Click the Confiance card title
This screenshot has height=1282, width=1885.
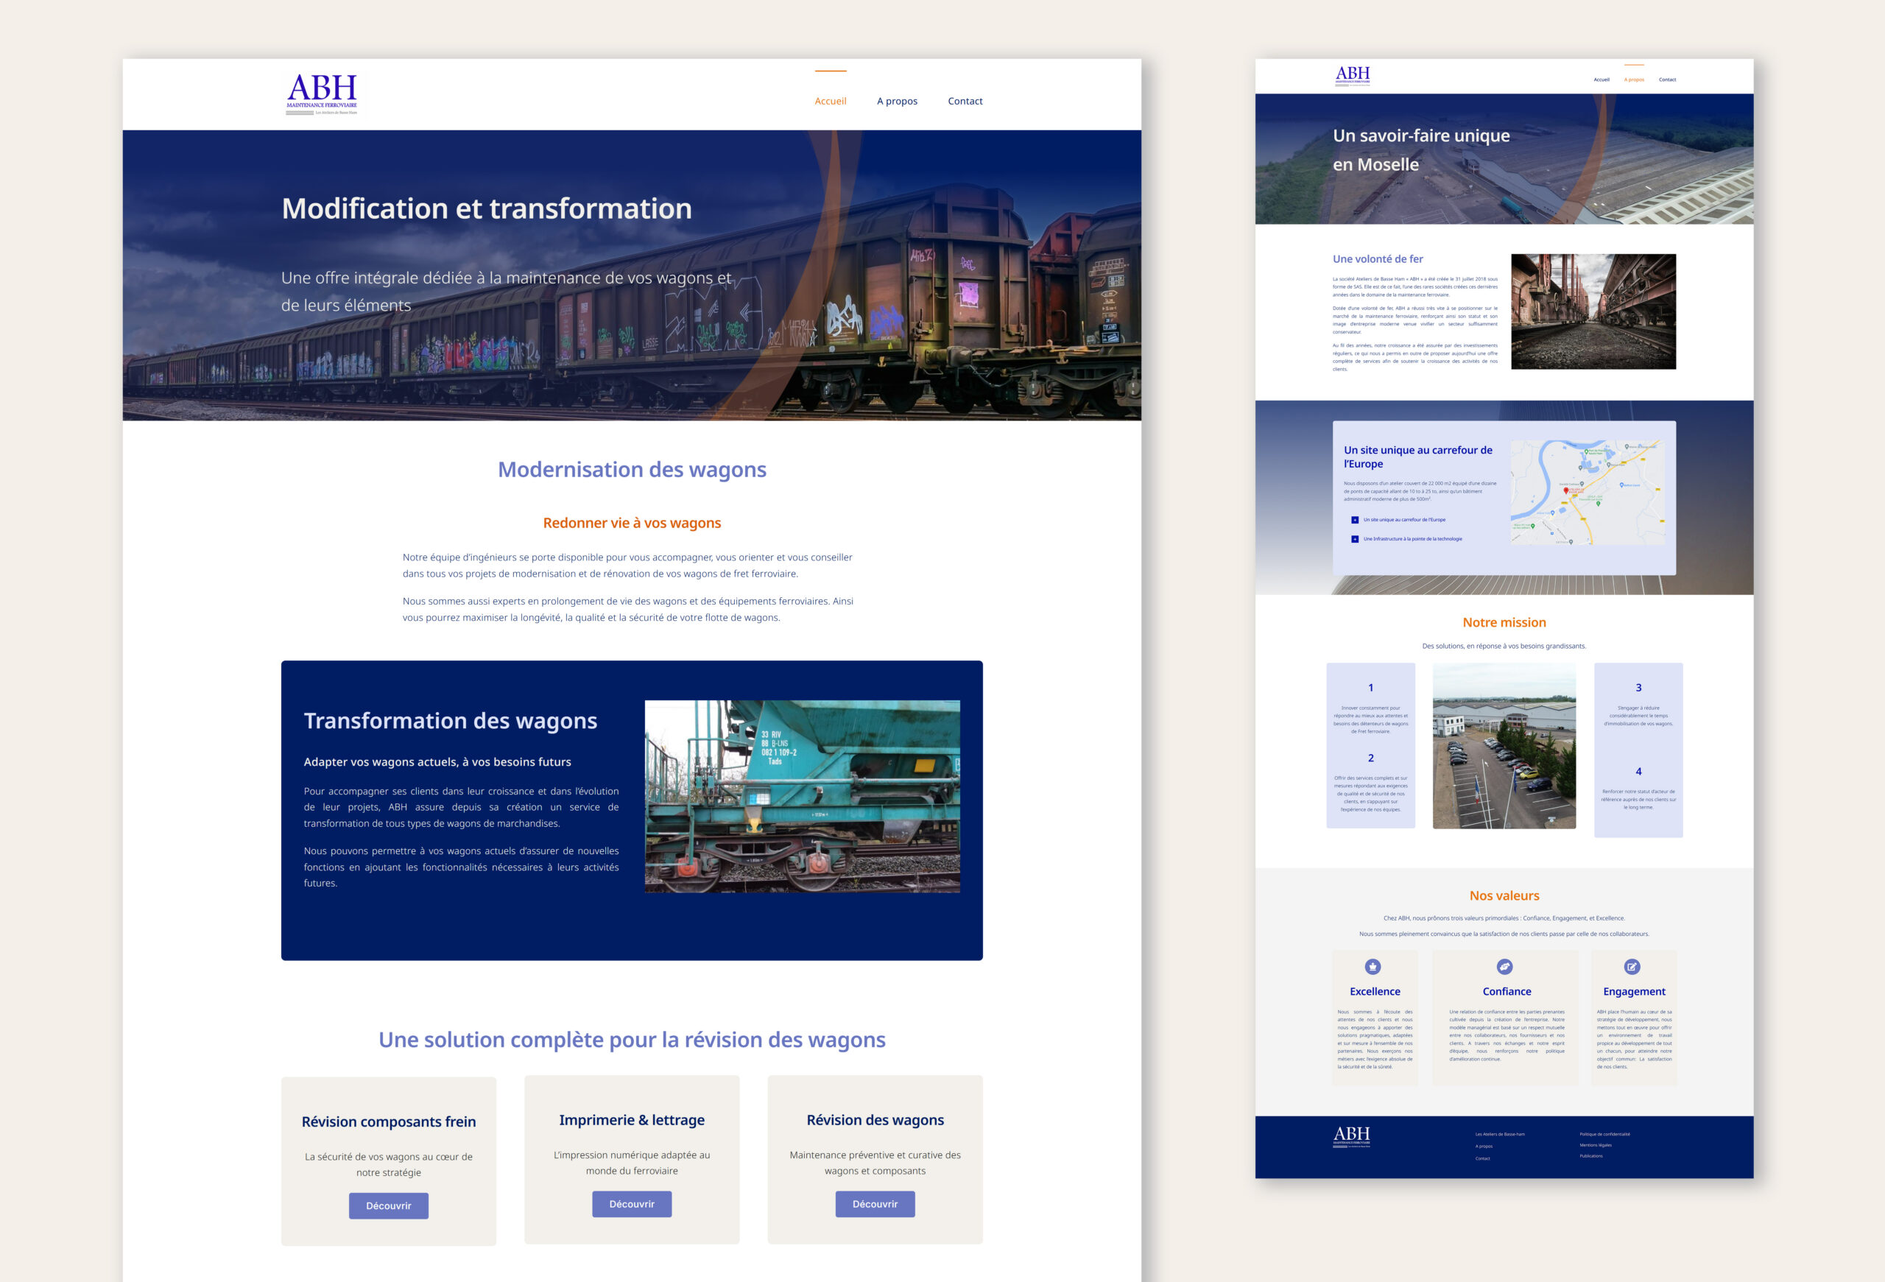coord(1507,992)
